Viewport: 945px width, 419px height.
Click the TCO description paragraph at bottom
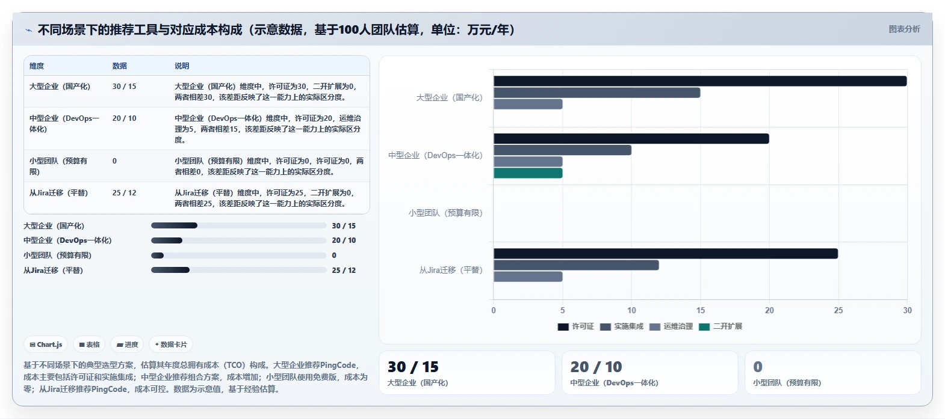(196, 377)
